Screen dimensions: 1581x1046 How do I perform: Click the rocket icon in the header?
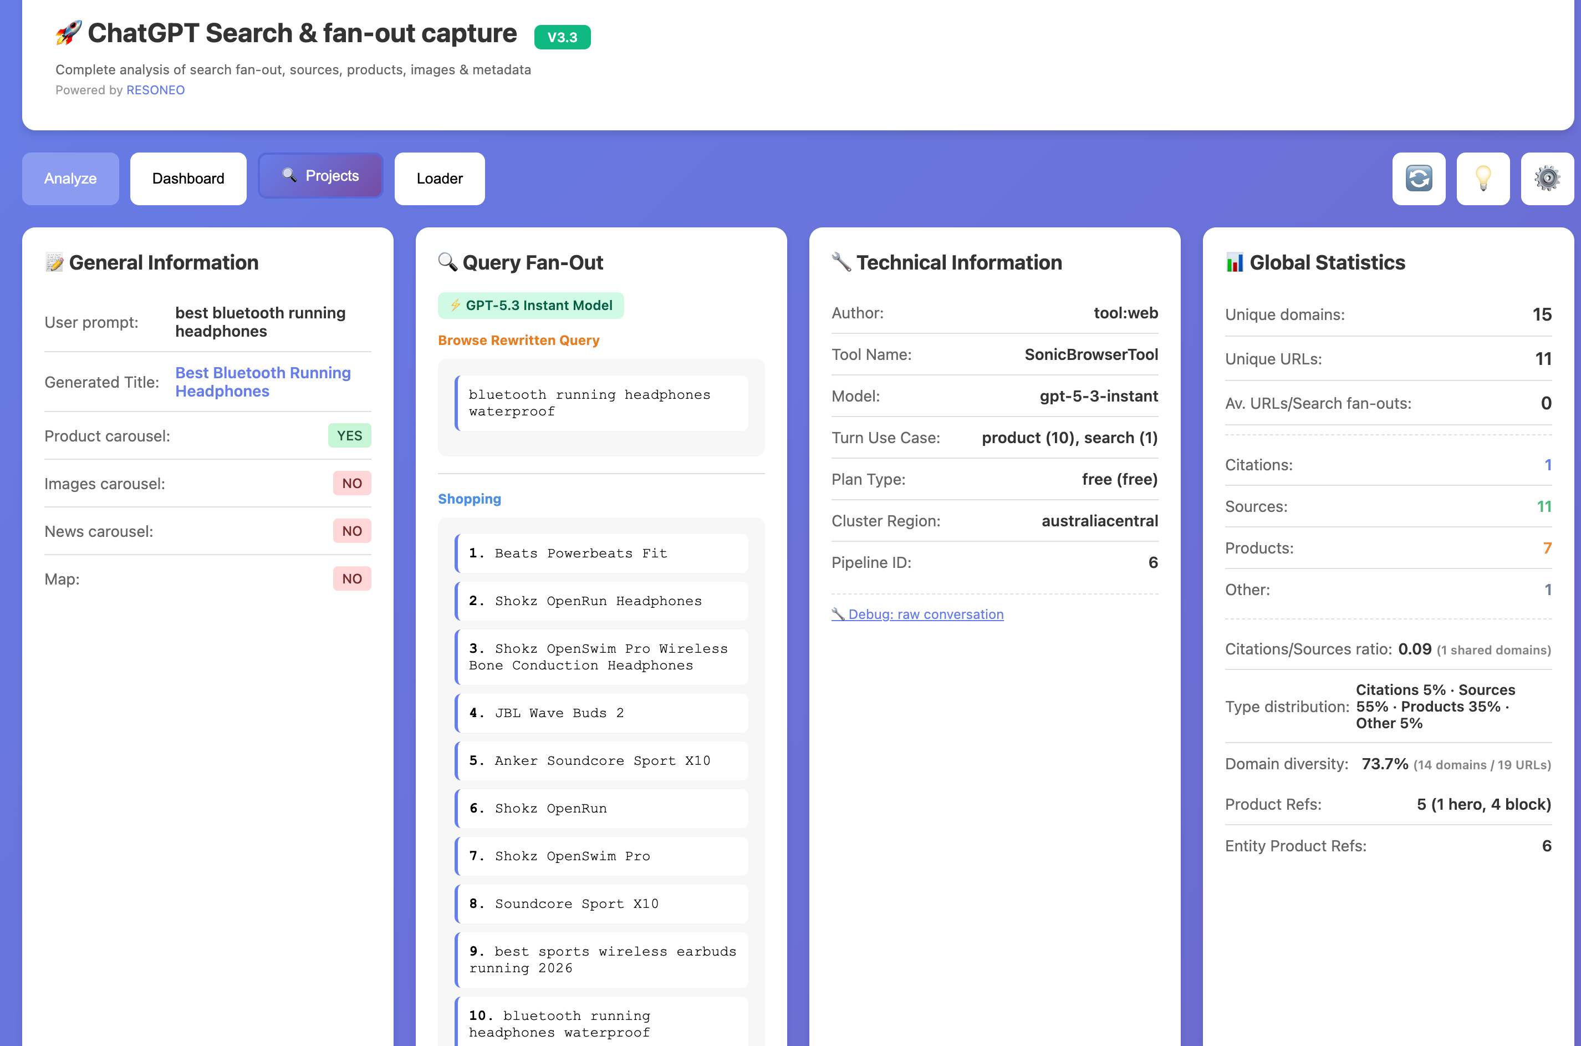(x=69, y=33)
